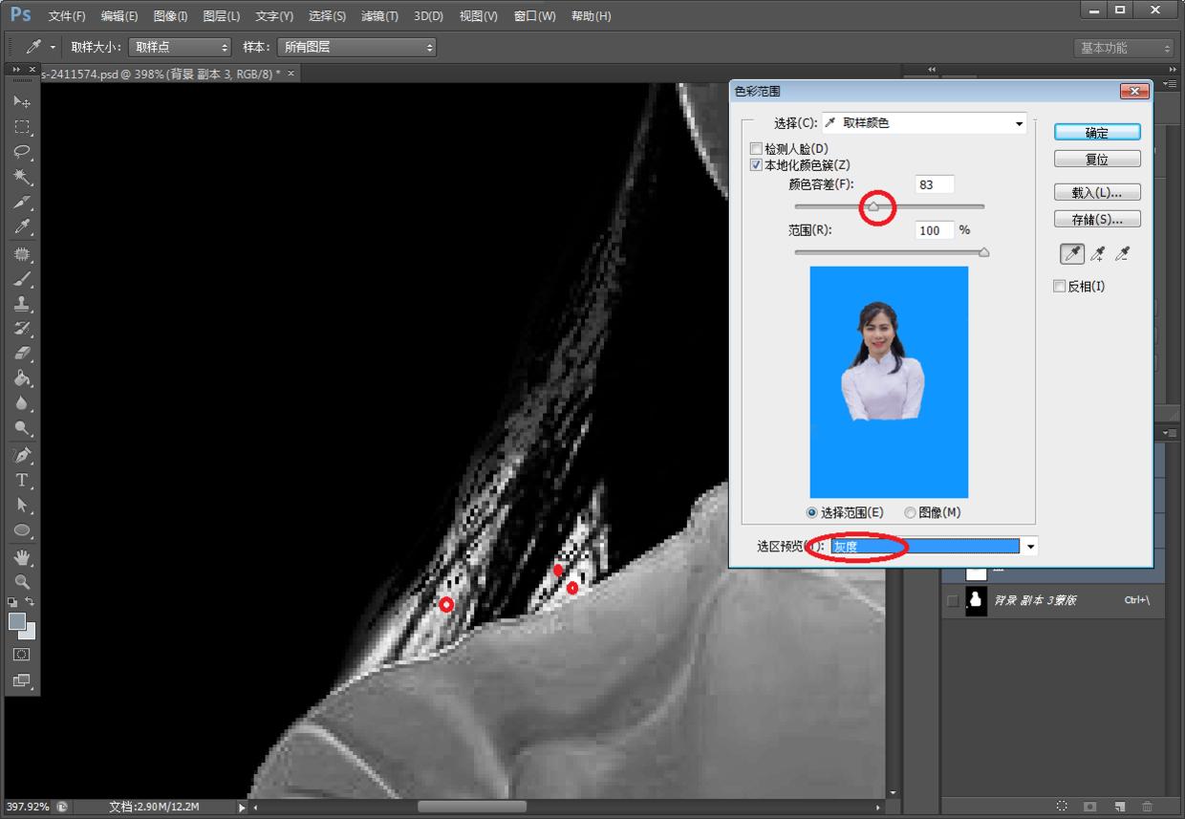Save selection as channel icon
Image resolution: width=1185 pixels, height=819 pixels.
(x=1090, y=807)
